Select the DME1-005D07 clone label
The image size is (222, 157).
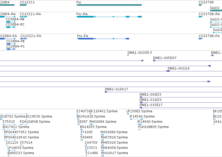[x=165, y=58]
